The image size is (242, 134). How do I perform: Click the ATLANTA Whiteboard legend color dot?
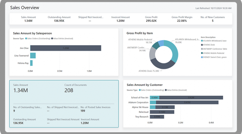coord(202,41)
